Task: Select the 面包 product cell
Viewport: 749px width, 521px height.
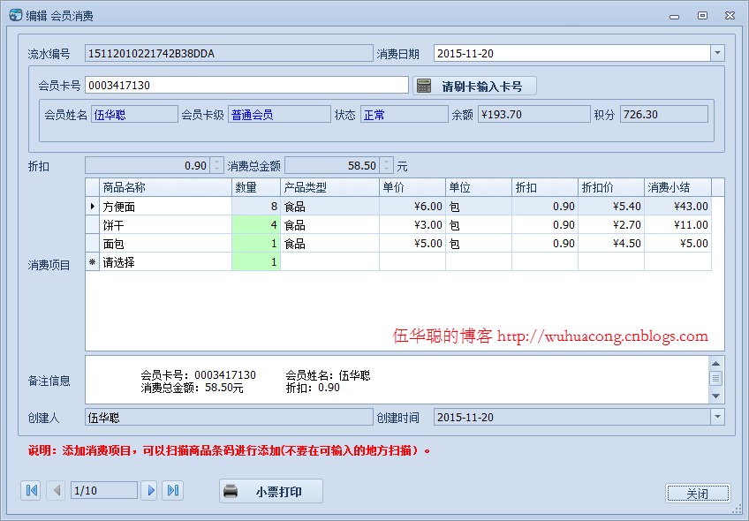Action: tap(165, 244)
